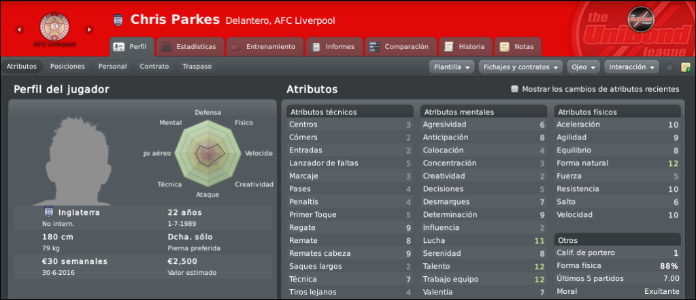Screen dimensions: 696x300
Task: Expand the Ojeo dropdown menu
Action: coord(583,67)
